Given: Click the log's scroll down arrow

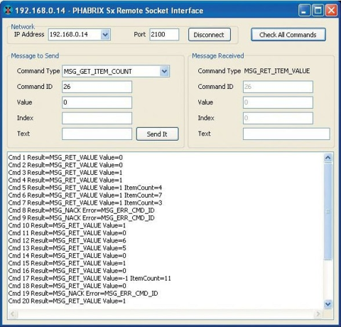Looking at the screenshot, I should coord(328,304).
